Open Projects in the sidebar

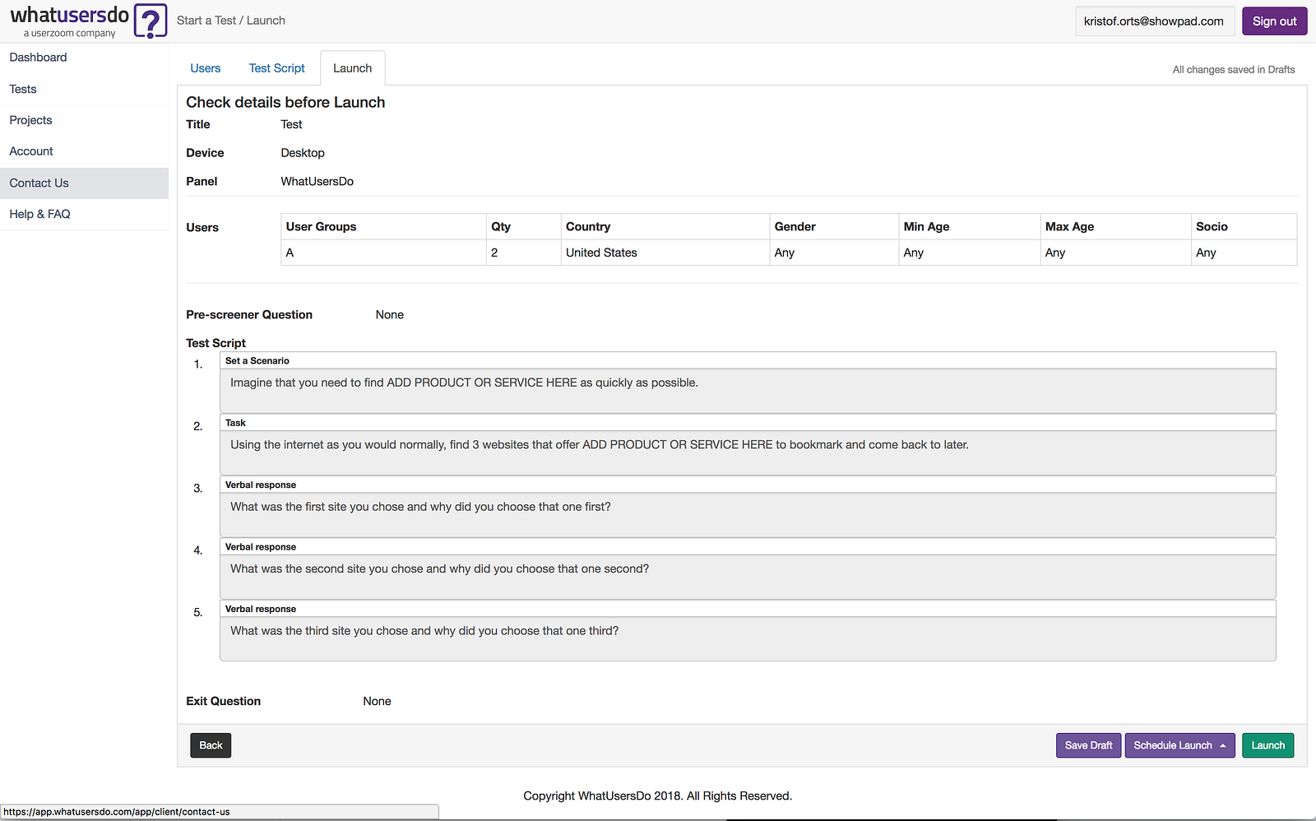click(x=31, y=120)
